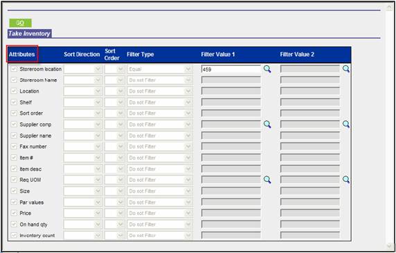Open Filter Type dropdown for Supplier name
Screen dimensions: 396x253
(x=160, y=135)
